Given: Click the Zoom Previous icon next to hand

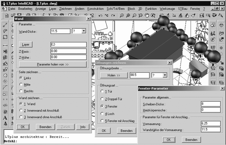Looking at the screenshot, I should pos(153,15).
